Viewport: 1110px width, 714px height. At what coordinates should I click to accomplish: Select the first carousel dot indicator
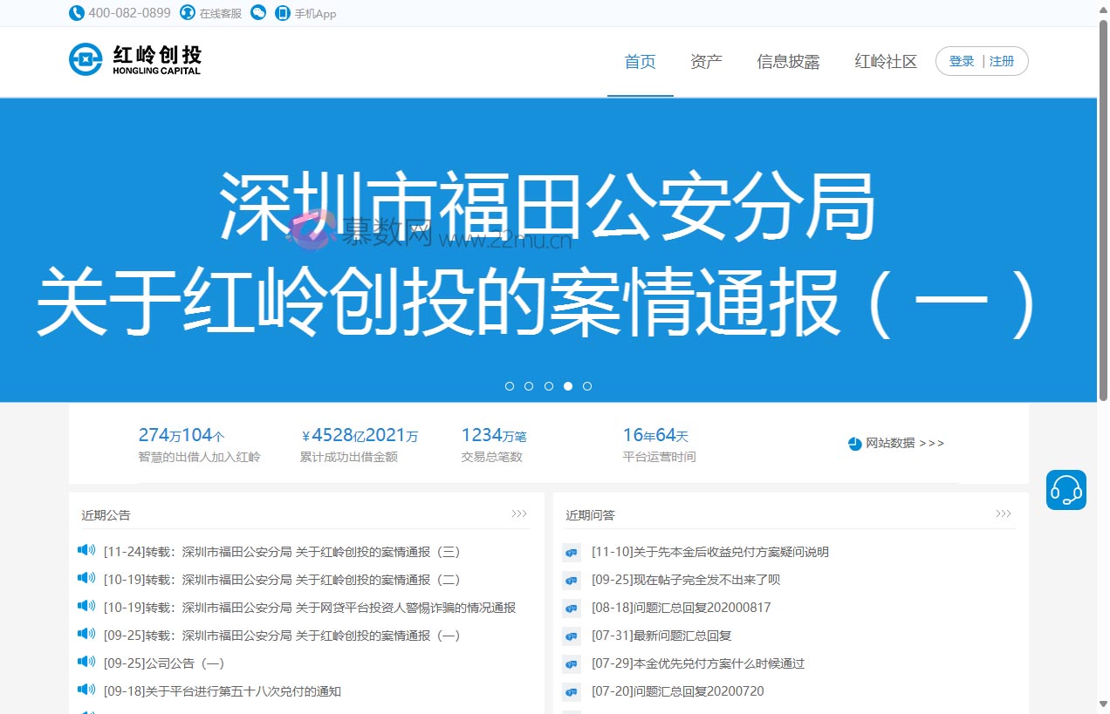[x=510, y=386]
